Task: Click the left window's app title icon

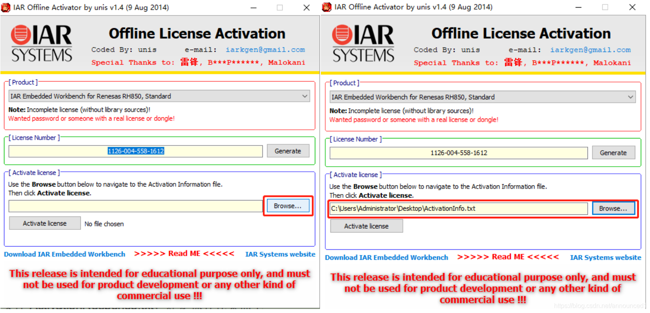Action: coord(6,7)
